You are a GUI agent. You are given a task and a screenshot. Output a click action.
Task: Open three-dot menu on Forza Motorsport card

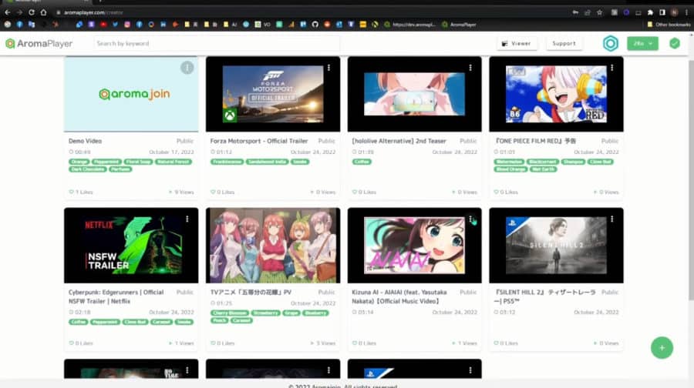pyautogui.click(x=328, y=68)
